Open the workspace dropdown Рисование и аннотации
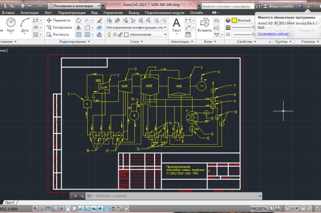 pyautogui.click(x=74, y=6)
